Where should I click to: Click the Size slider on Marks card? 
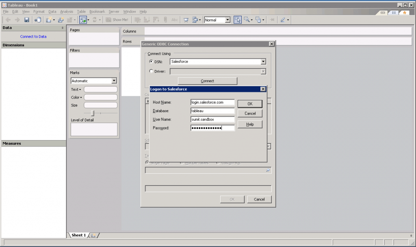pyautogui.click(x=93, y=113)
